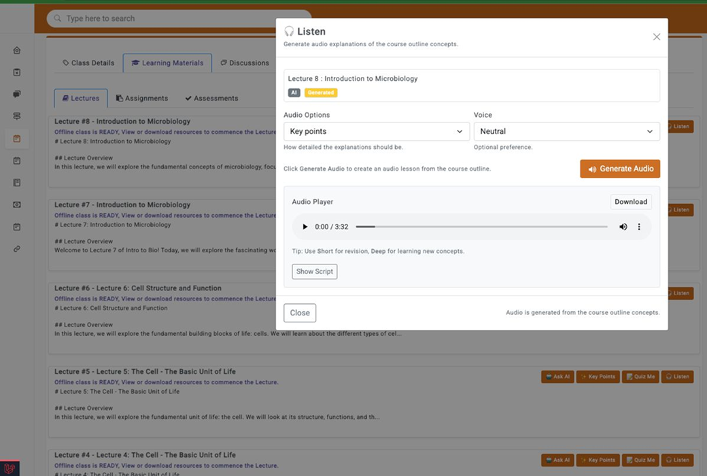Expand the Audio Options dropdown

tap(376, 131)
